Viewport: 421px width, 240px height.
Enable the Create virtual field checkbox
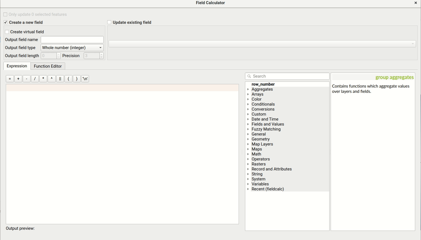[x=7, y=32]
